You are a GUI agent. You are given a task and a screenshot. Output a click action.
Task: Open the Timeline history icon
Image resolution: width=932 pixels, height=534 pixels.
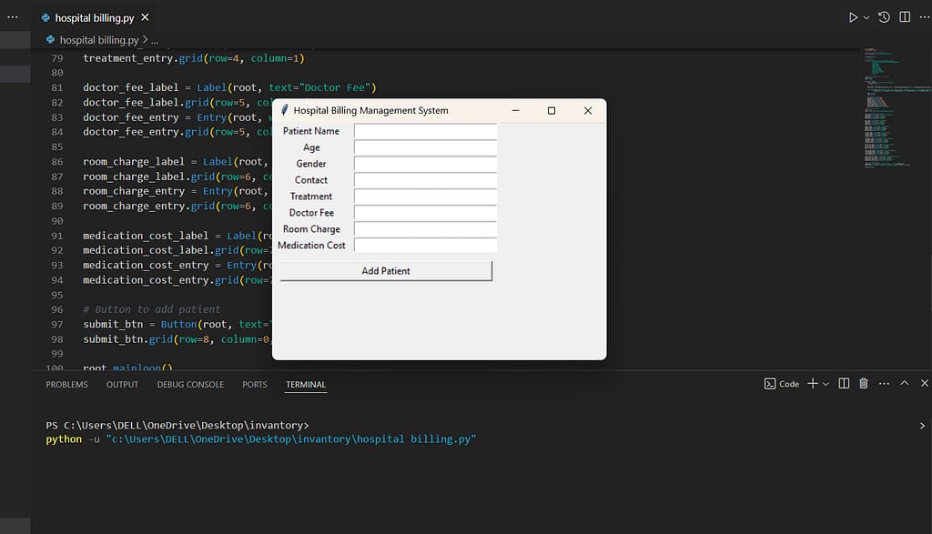882,16
